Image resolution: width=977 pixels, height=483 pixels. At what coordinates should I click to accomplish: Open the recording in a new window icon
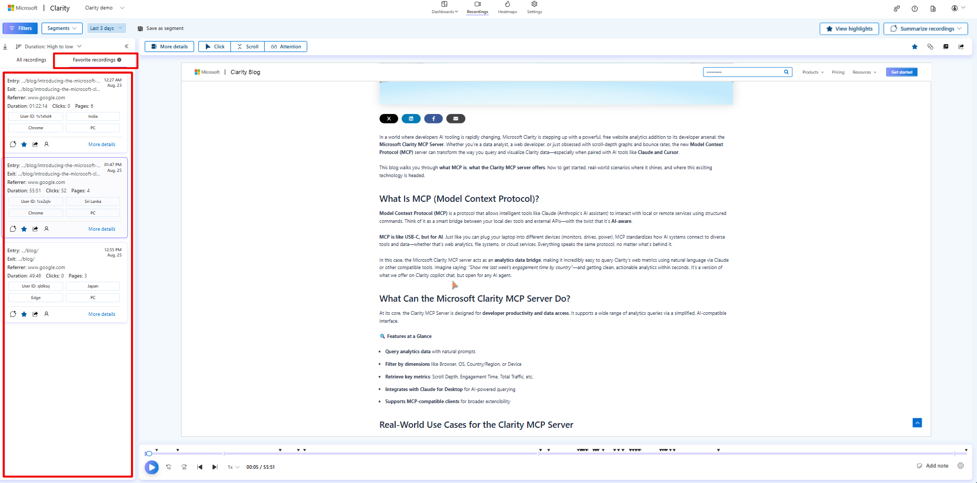tap(946, 47)
